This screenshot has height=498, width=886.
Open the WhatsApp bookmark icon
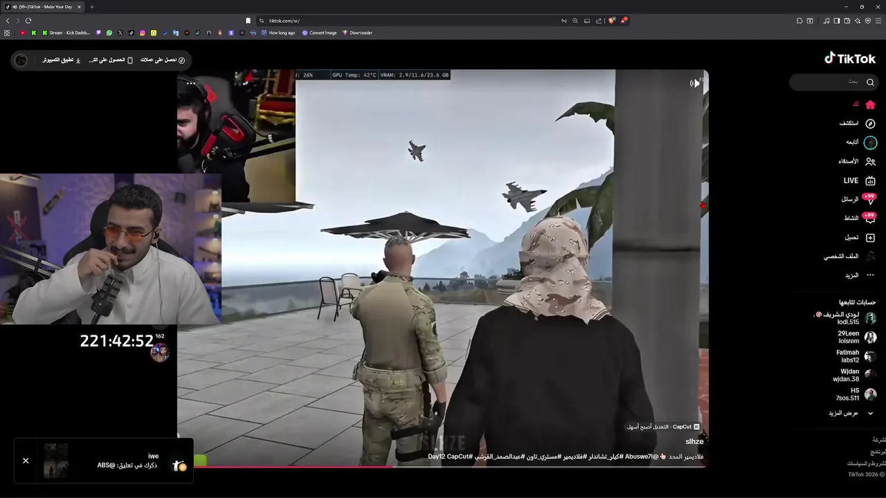(109, 33)
